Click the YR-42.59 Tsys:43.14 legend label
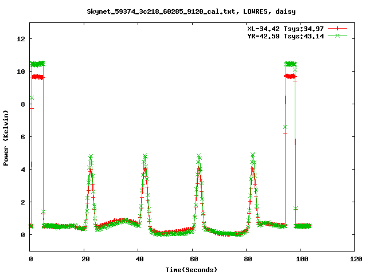 (x=286, y=36)
